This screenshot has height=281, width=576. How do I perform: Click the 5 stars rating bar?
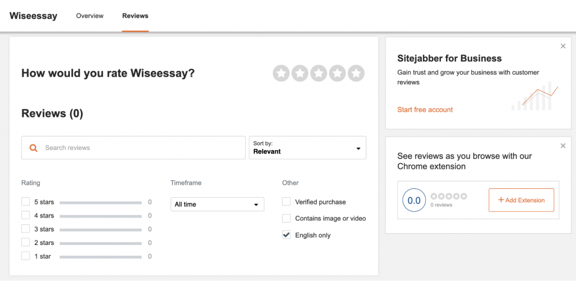click(101, 202)
